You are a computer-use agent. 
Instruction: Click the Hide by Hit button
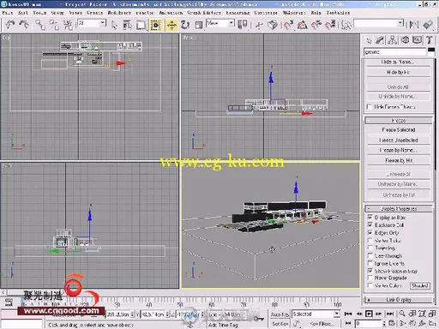(x=399, y=72)
